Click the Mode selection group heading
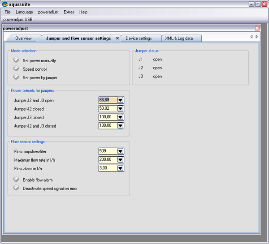Viewport: 269px width, 244px height. (23, 51)
